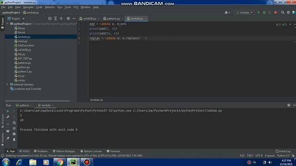Expand External Libraries node
This screenshot has width=296, height=166.
(7, 84)
